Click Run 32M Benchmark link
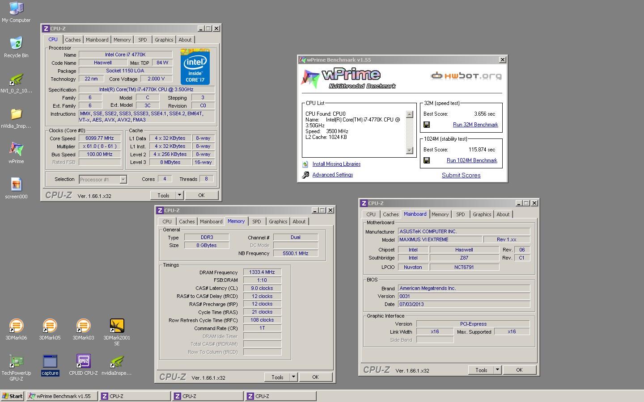This screenshot has height=402, width=644. [475, 125]
